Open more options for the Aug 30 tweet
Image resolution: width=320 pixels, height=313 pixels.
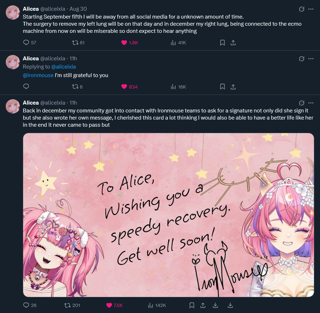311,9
